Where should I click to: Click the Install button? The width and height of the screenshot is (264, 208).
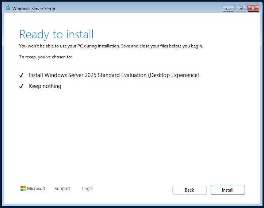coord(227,190)
